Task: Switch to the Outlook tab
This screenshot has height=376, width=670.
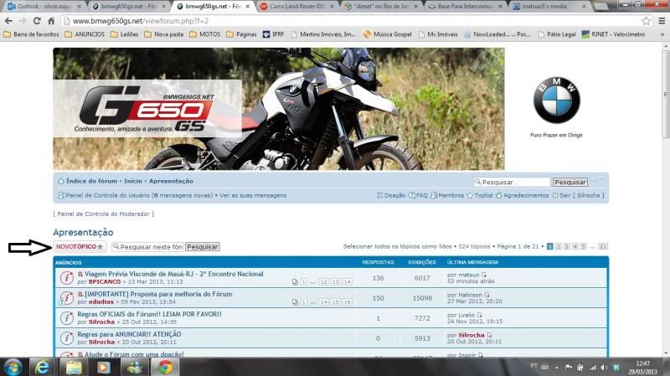Action: pos(44,7)
